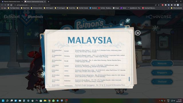Image resolution: width=183 pixels, height=103 pixels.
Task: Open the Google bookmark
Action: click(x=116, y=8)
